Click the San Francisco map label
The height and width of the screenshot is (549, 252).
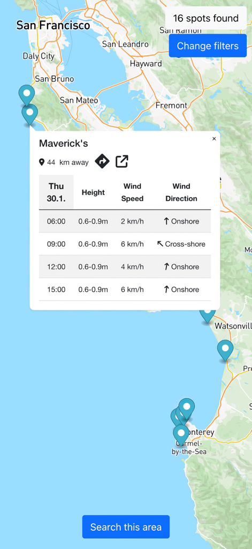(53, 25)
